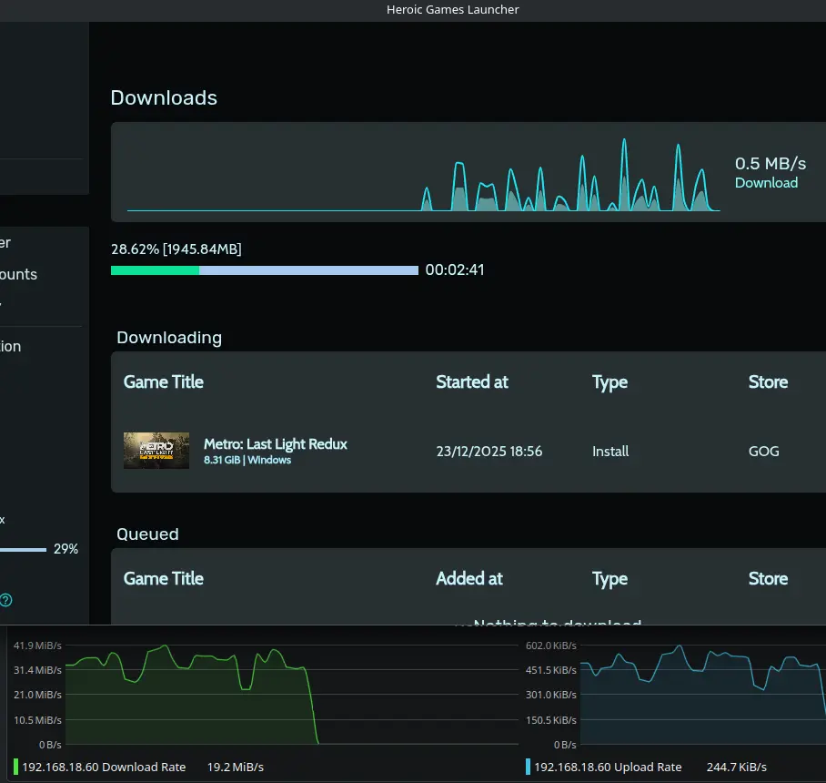Image resolution: width=826 pixels, height=783 pixels.
Task: Open the partially visible Documentation sidebar item
Action: click(11, 346)
